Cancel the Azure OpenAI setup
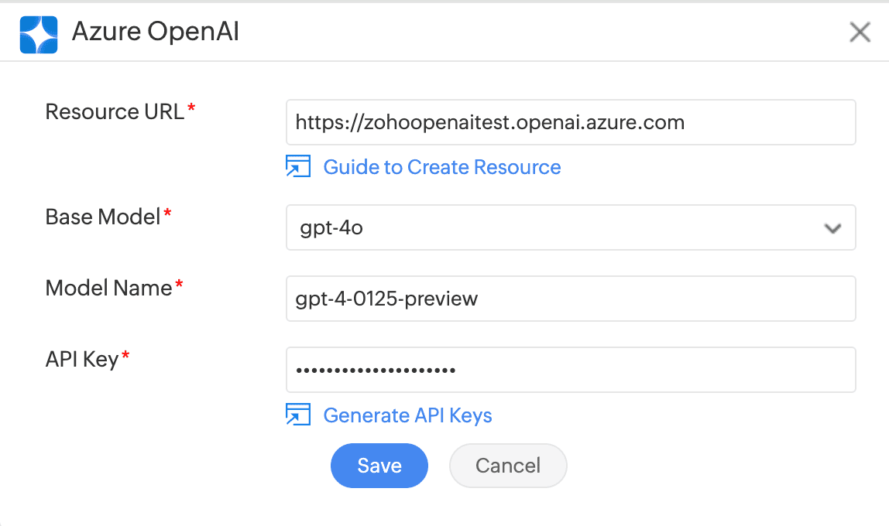This screenshot has height=526, width=889. [x=507, y=466]
